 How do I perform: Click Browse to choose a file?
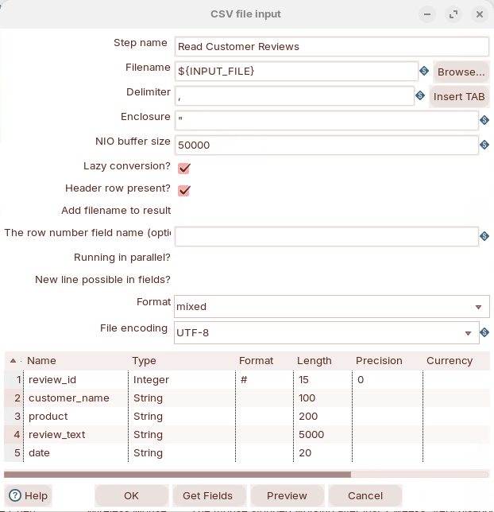[461, 72]
